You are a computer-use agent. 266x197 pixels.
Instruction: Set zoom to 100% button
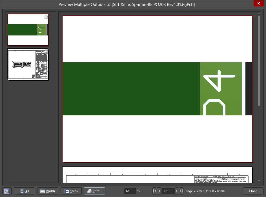pyautogui.click(x=71, y=191)
